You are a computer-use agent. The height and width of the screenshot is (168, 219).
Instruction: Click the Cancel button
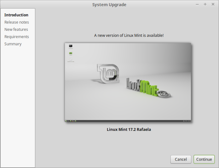click(181, 160)
